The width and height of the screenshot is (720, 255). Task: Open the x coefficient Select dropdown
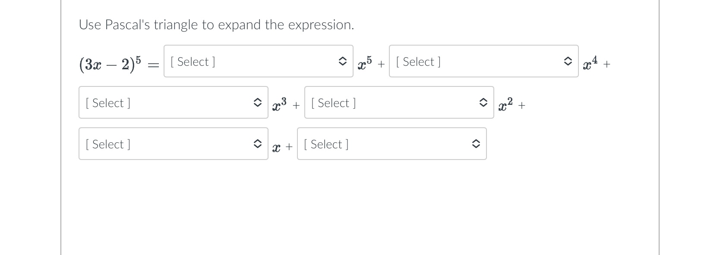click(174, 144)
